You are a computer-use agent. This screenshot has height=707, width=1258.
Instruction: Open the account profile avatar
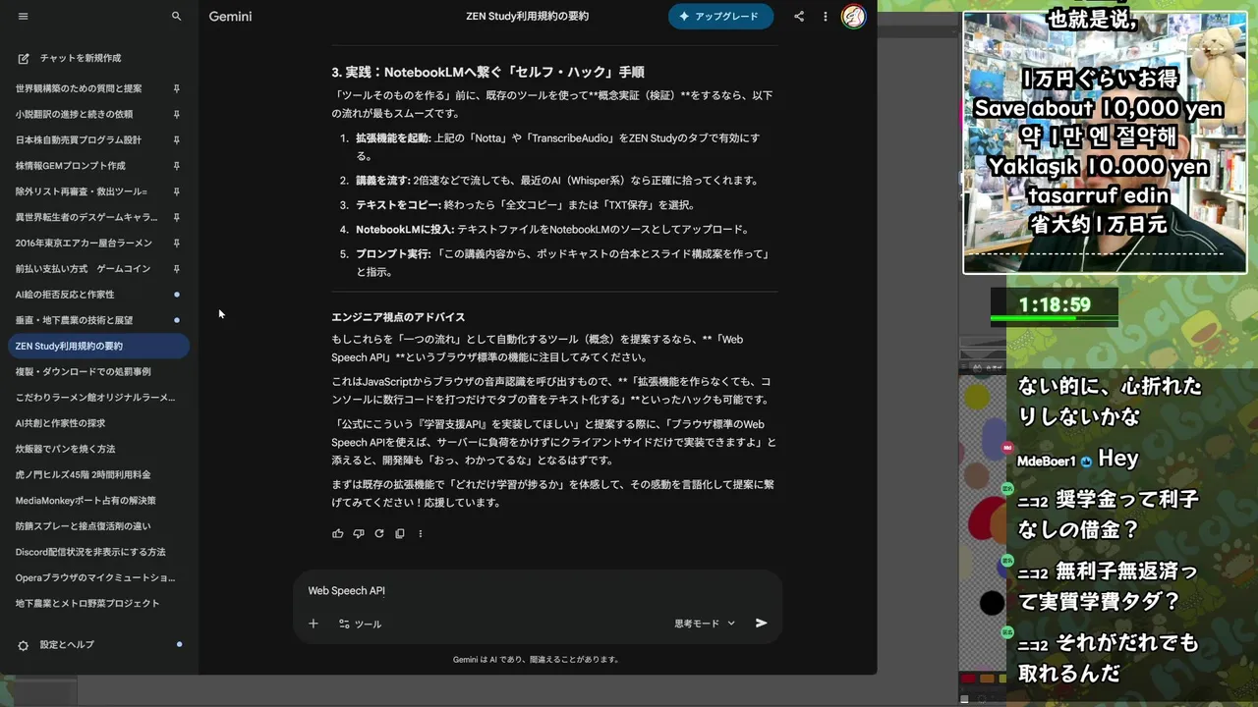(x=854, y=17)
